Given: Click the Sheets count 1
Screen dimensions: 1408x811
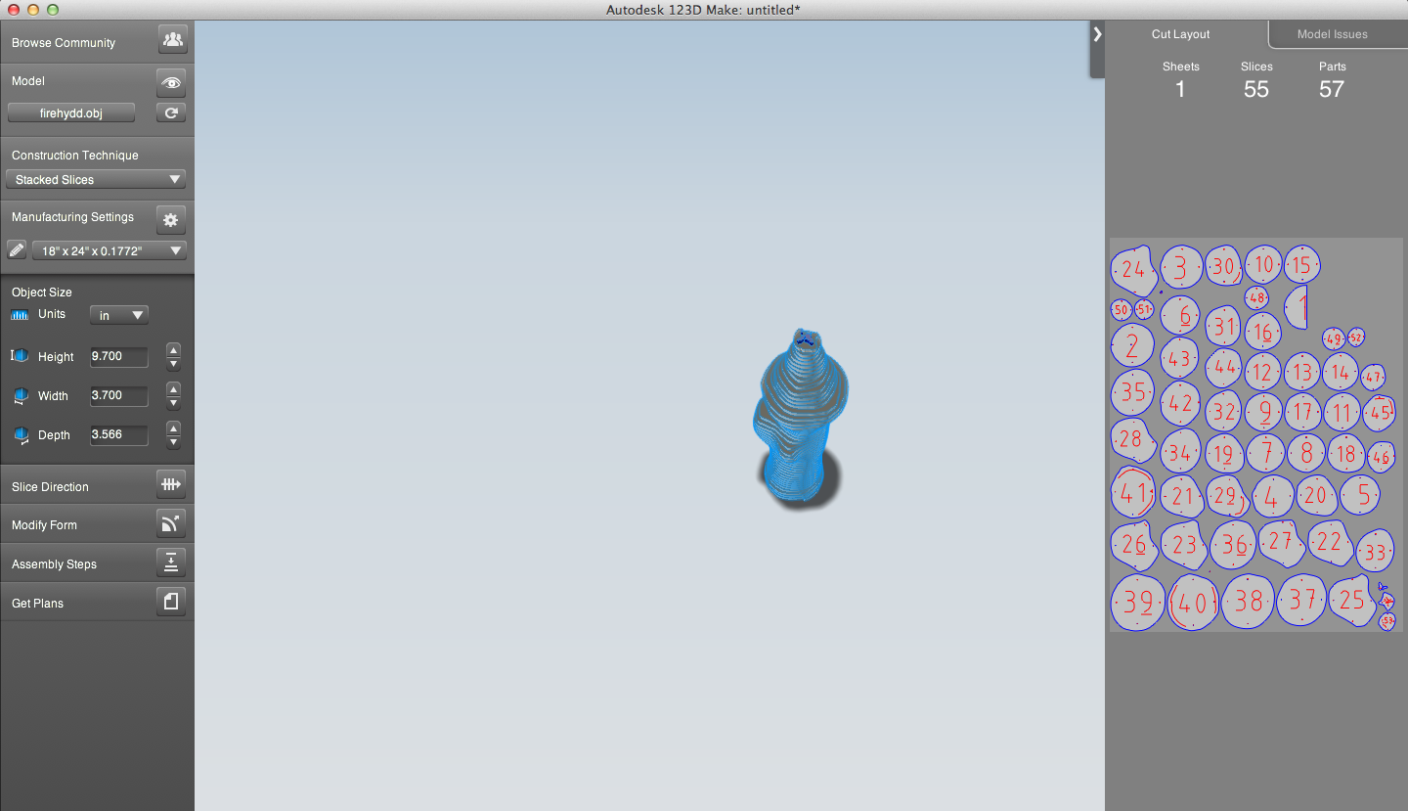Looking at the screenshot, I should 1180,89.
